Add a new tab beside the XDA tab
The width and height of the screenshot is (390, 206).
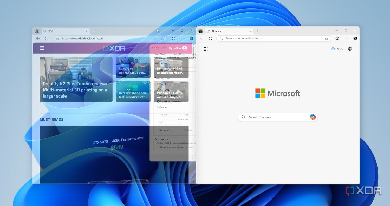94,31
